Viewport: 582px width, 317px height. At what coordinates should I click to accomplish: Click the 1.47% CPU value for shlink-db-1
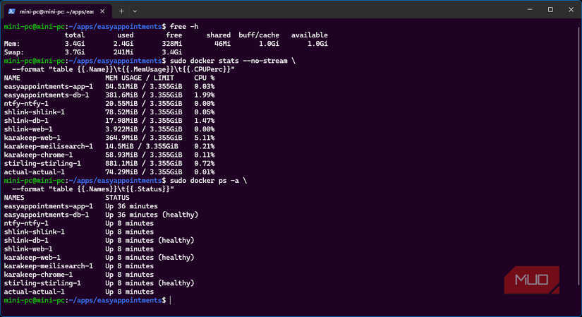(x=204, y=121)
